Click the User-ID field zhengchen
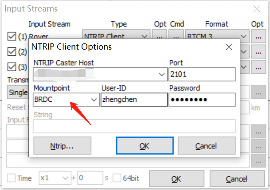This screenshot has height=190, width=270. pyautogui.click(x=134, y=100)
